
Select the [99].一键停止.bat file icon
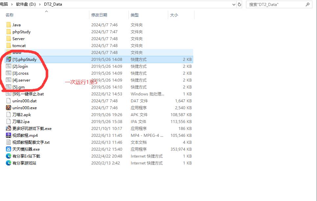click(x=9, y=94)
